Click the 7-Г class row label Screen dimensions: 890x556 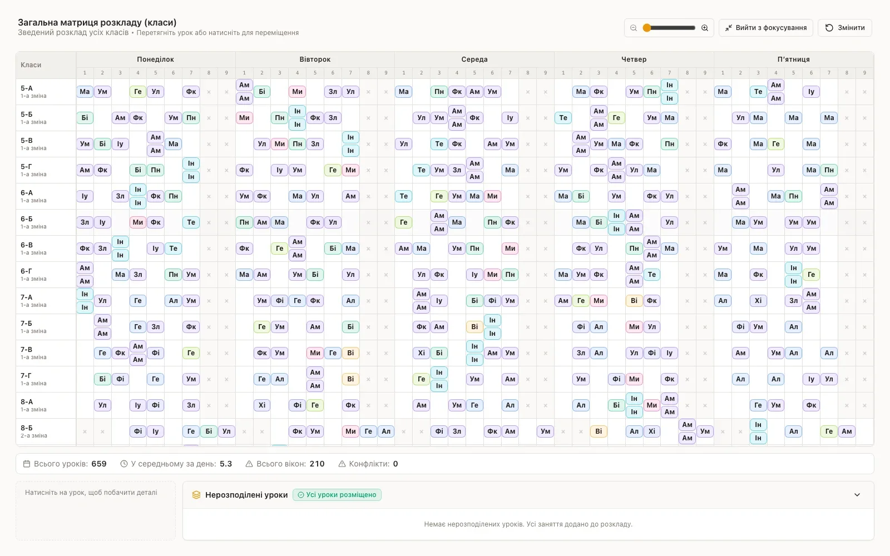(x=46, y=379)
